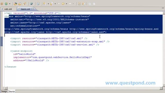Click the import cxf-extension-soap.xml line
Image resolution: width=165 pixels, height=93 pixels.
[60, 42]
